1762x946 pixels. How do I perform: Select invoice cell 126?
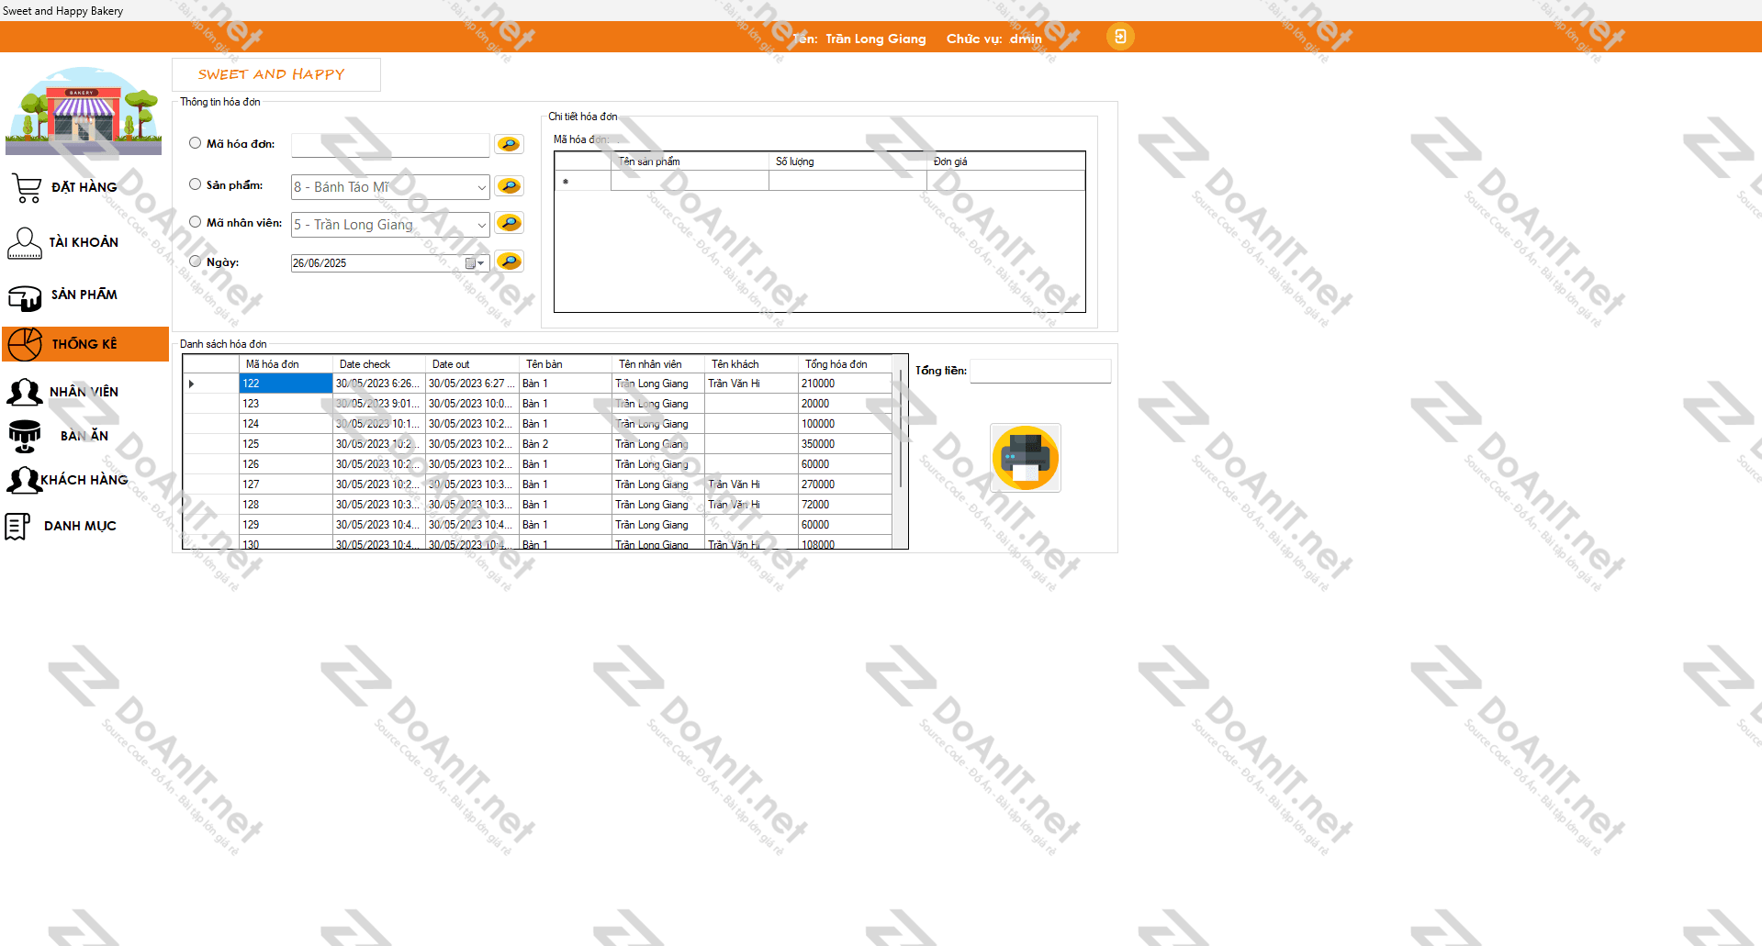pyautogui.click(x=286, y=464)
